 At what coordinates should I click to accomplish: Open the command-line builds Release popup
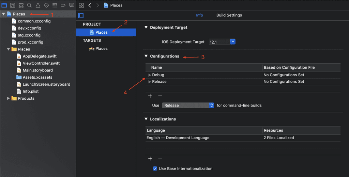tap(188, 106)
